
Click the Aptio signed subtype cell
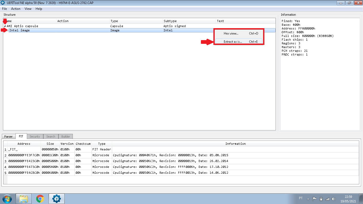tap(175, 26)
